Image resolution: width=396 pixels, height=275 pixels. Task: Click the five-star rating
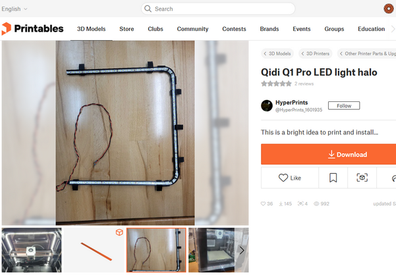click(x=276, y=84)
